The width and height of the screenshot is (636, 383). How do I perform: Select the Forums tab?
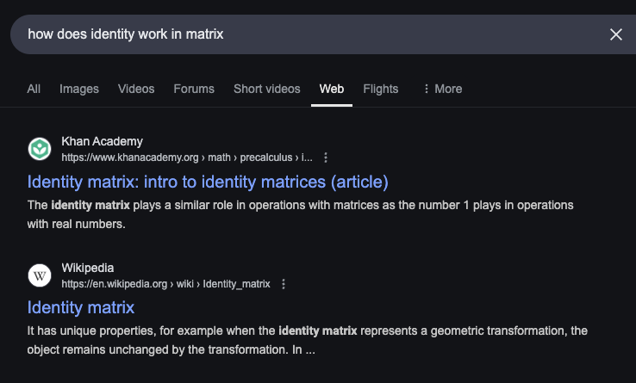tap(194, 89)
